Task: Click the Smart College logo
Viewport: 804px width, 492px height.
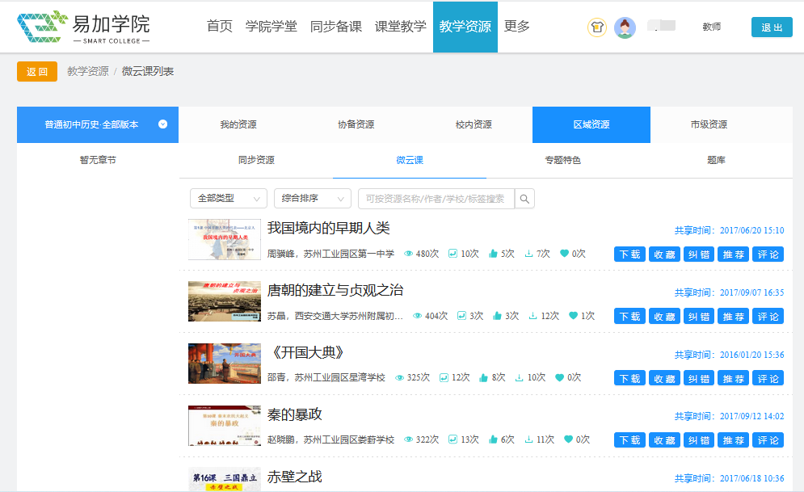Action: 83,27
